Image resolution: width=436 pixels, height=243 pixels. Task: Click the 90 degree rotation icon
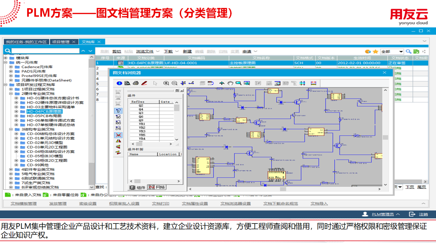[x=118, y=117]
